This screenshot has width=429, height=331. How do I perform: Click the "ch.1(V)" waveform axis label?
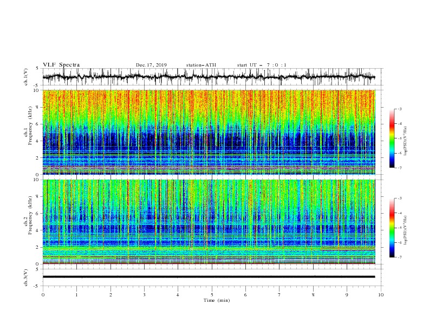click(x=26, y=77)
